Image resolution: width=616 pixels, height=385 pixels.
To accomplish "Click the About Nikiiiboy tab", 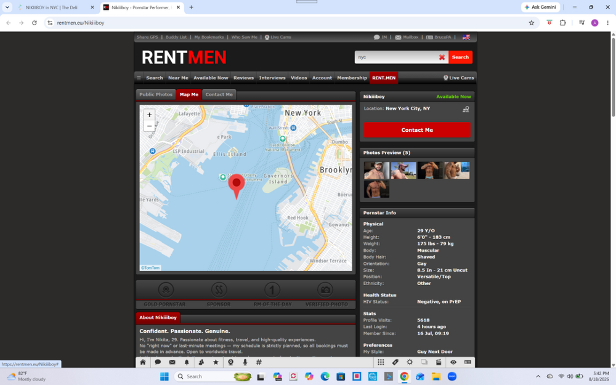I will pos(158,318).
